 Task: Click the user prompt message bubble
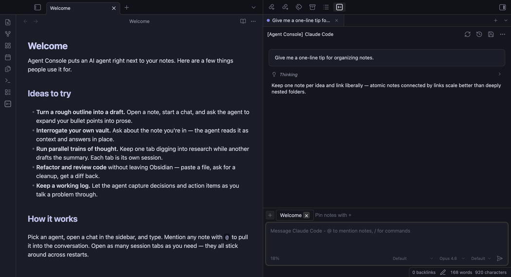[x=386, y=58]
